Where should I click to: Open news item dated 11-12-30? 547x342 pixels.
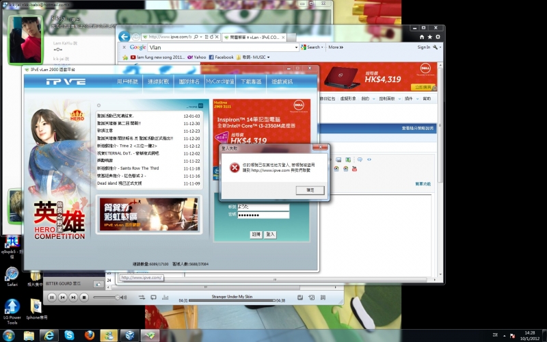pyautogui.click(x=148, y=123)
